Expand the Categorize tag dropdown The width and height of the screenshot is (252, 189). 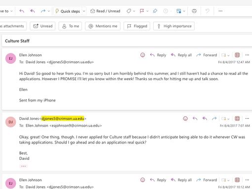tap(134, 11)
